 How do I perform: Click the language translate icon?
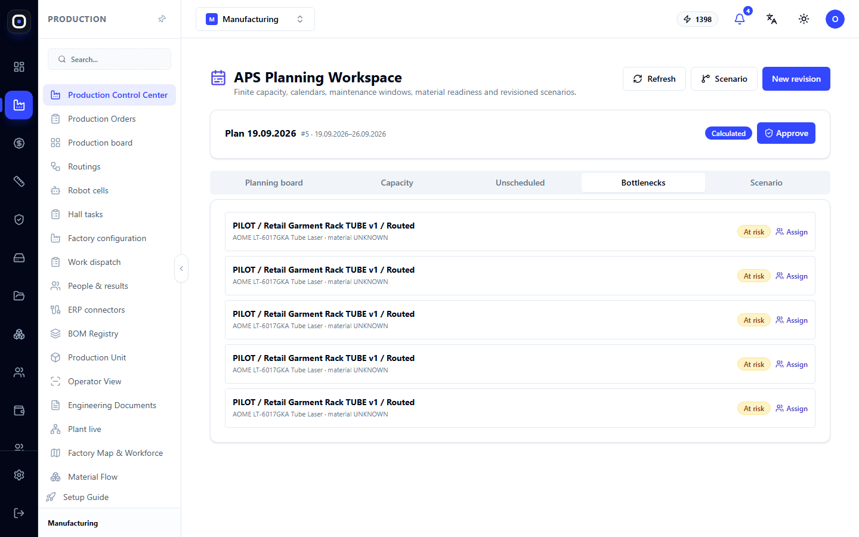[772, 19]
